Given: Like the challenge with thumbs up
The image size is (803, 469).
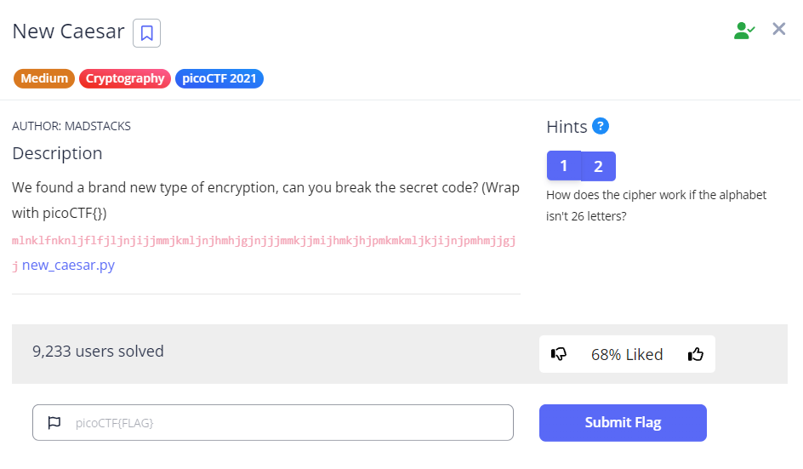Looking at the screenshot, I should click(x=696, y=354).
